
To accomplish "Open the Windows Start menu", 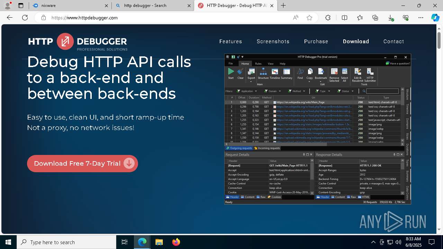I will 8,242.
